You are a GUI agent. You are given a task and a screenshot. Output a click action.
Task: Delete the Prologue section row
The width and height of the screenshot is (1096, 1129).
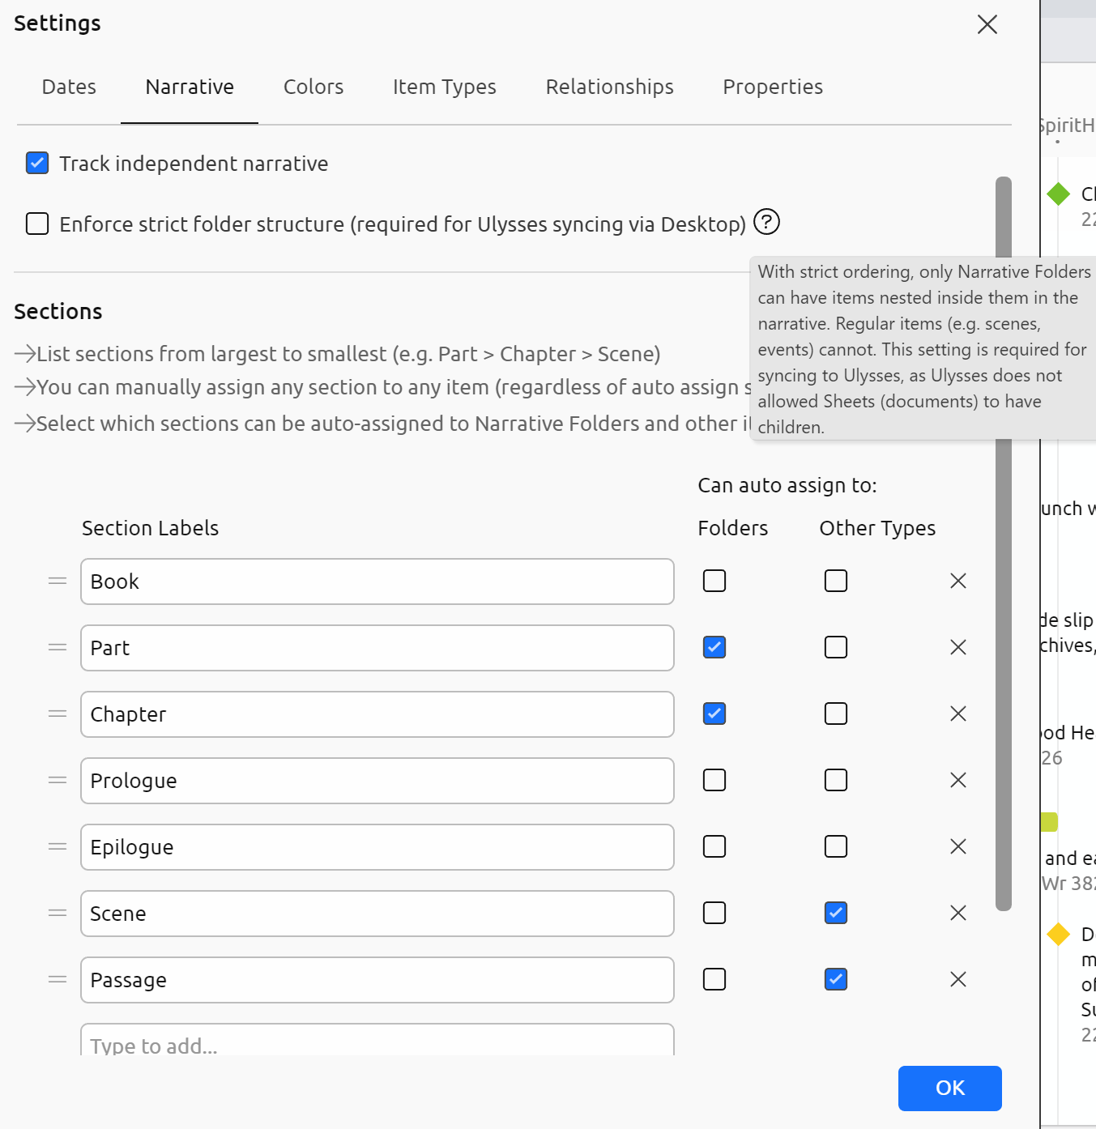point(957,780)
